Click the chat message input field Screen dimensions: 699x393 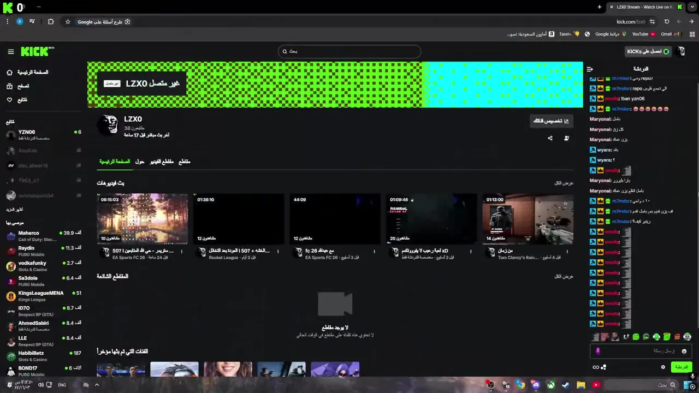click(x=641, y=351)
